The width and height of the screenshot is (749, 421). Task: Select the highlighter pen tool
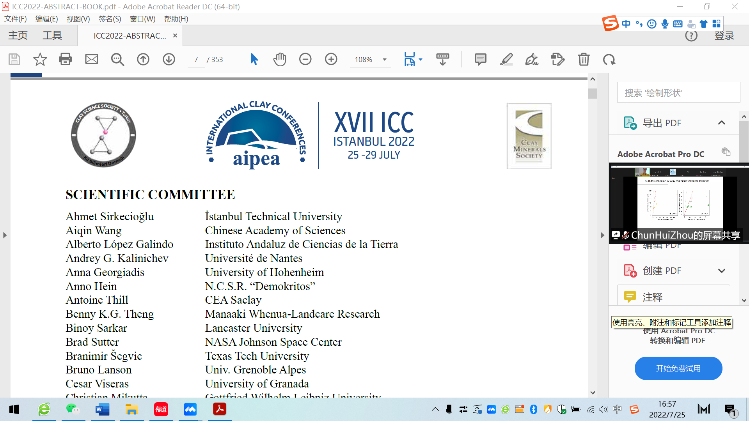click(x=506, y=59)
